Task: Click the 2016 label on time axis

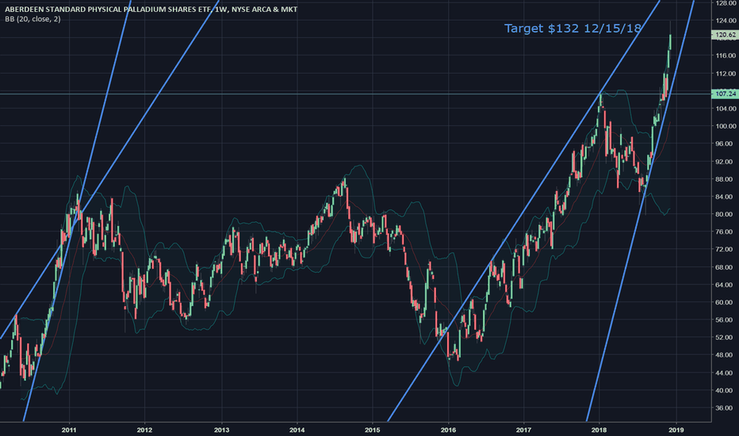Action: click(448, 430)
